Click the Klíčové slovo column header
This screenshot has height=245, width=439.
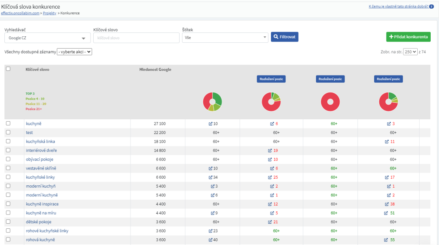(x=38, y=70)
